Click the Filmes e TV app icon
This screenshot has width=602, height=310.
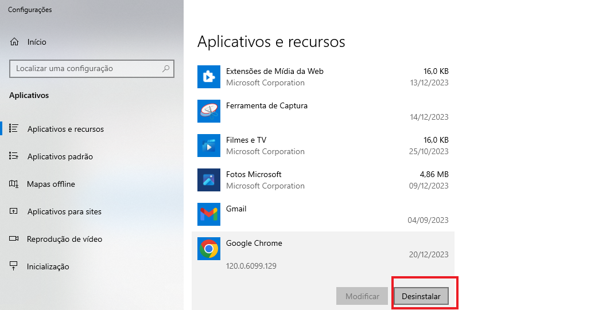[x=209, y=146]
